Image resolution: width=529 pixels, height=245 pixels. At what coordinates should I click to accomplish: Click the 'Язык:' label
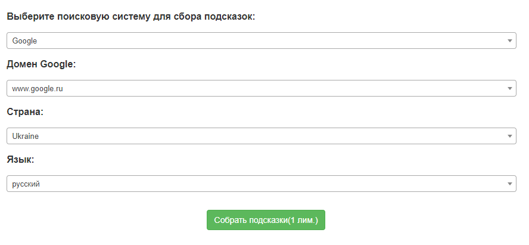click(x=20, y=160)
